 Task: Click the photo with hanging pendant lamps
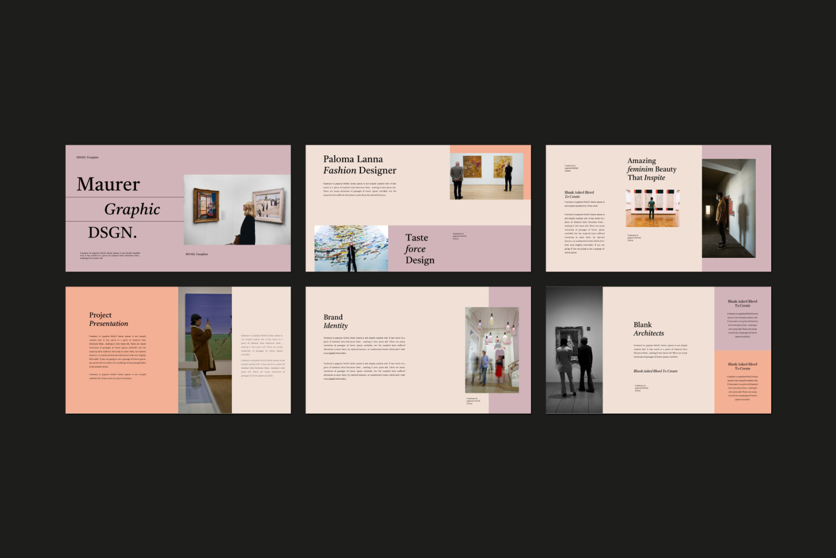point(492,350)
